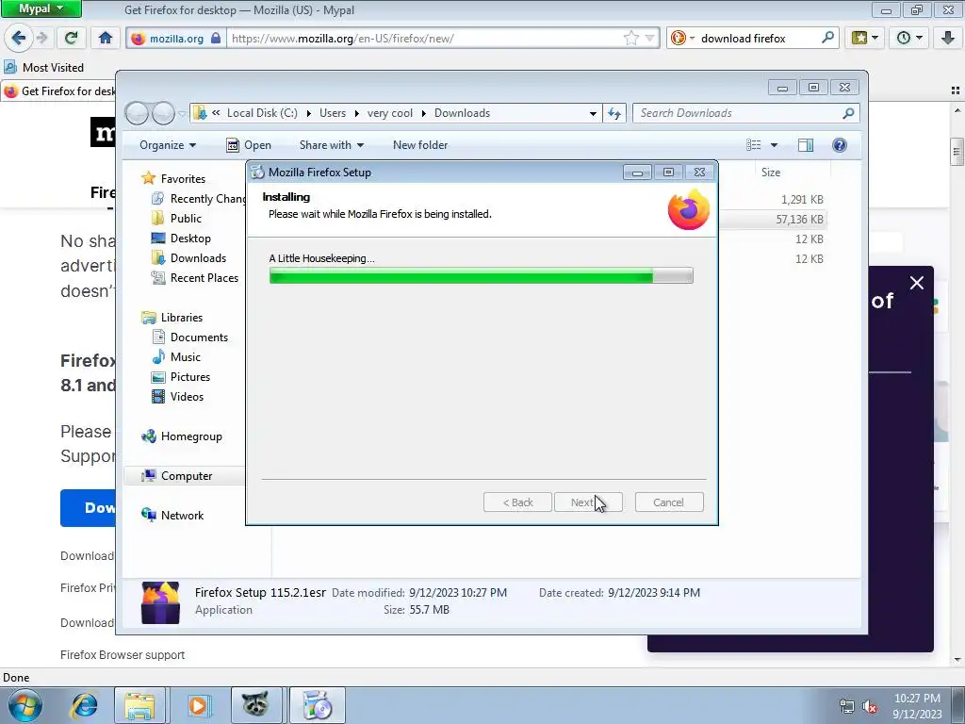
Task: Switch to Mypal raccoon taskbar icon
Action: click(256, 705)
